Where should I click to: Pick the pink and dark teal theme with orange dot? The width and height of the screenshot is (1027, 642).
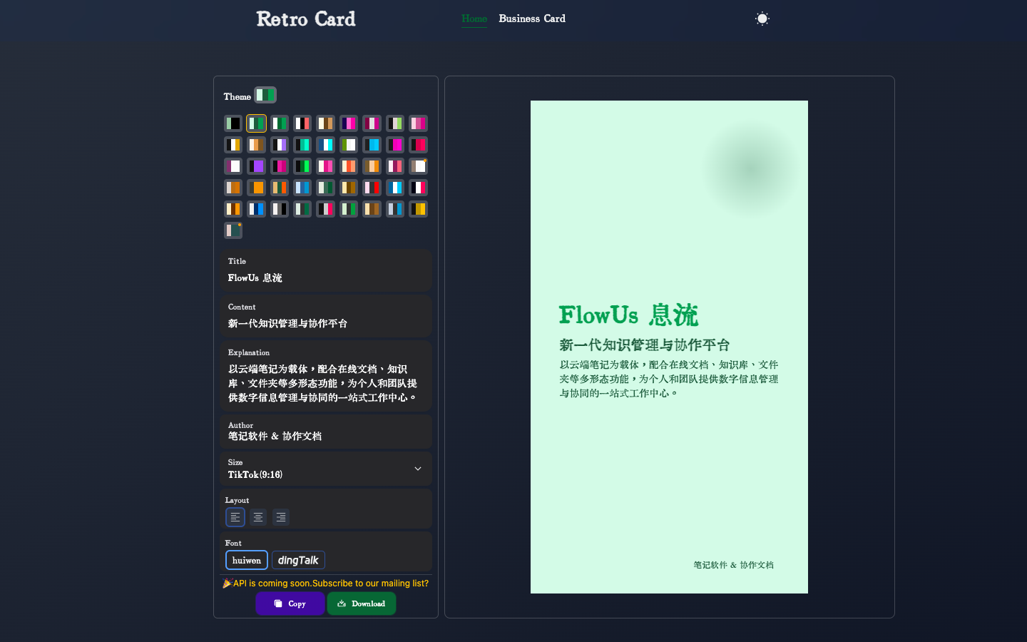(x=233, y=230)
